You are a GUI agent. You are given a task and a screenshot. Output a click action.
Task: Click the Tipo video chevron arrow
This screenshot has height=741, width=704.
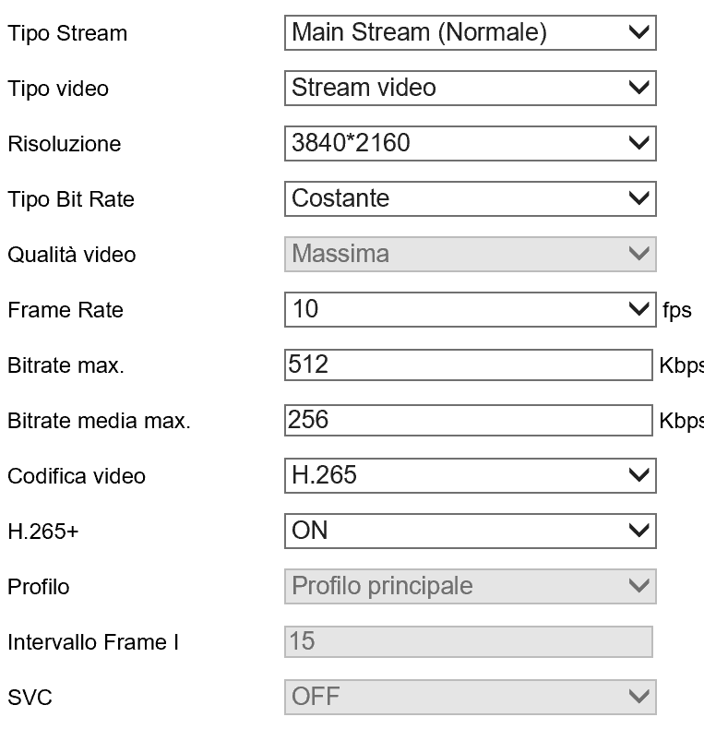[x=638, y=89]
